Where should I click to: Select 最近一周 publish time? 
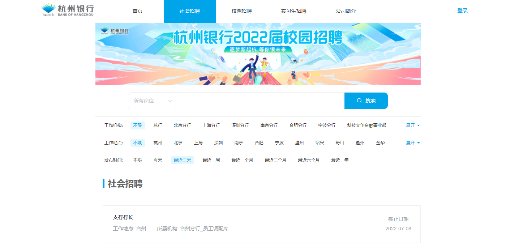(211, 160)
